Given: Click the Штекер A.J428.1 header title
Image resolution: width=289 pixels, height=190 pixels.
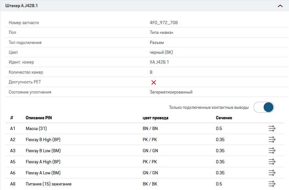Looking at the screenshot, I should coord(21,6).
